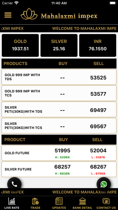This screenshot has width=118, height=210.
Task: Select Silver Peti with TDS sell price 69497
Action: click(98, 110)
